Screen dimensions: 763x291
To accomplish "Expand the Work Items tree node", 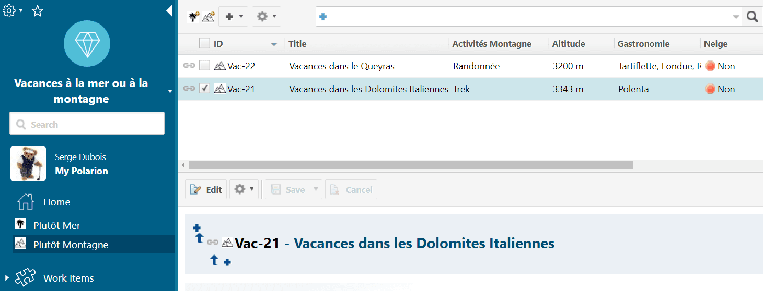I will (x=6, y=278).
